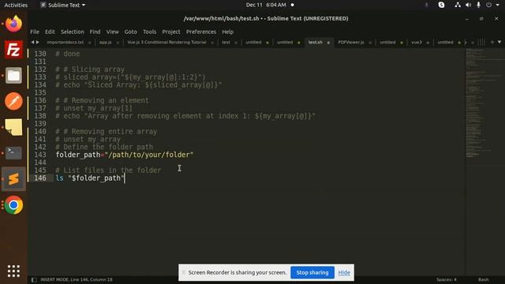505x284 pixels.
Task: Open the Find menu
Action: [x=95, y=32]
